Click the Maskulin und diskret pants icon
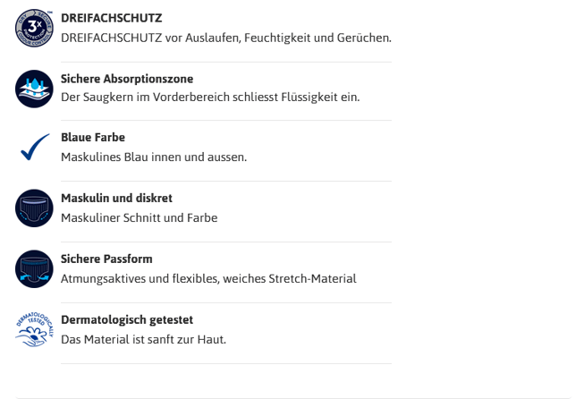This screenshot has width=575, height=399. [x=35, y=208]
